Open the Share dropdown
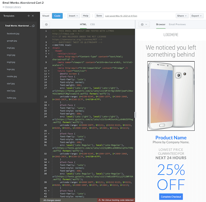Screen dimensions: 206x202 click(x=182, y=16)
